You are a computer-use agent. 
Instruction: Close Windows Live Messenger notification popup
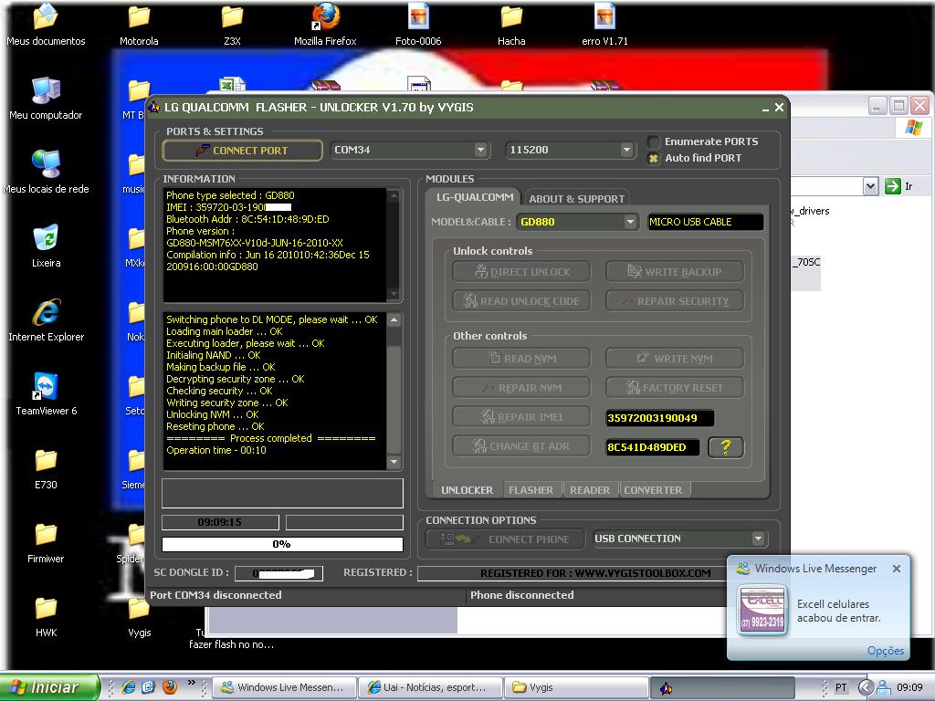click(x=897, y=569)
